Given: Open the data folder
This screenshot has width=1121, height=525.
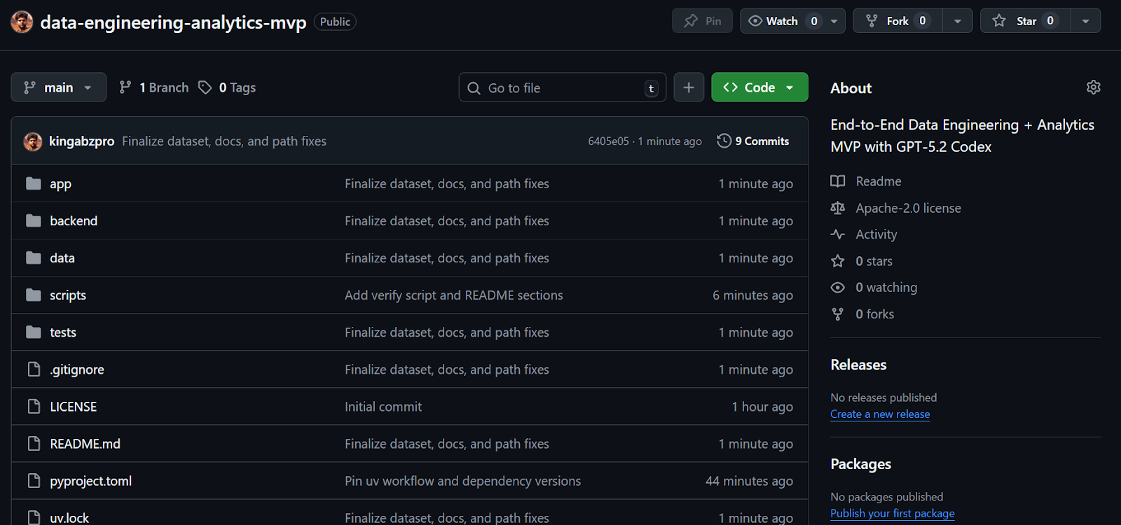Looking at the screenshot, I should click(62, 258).
